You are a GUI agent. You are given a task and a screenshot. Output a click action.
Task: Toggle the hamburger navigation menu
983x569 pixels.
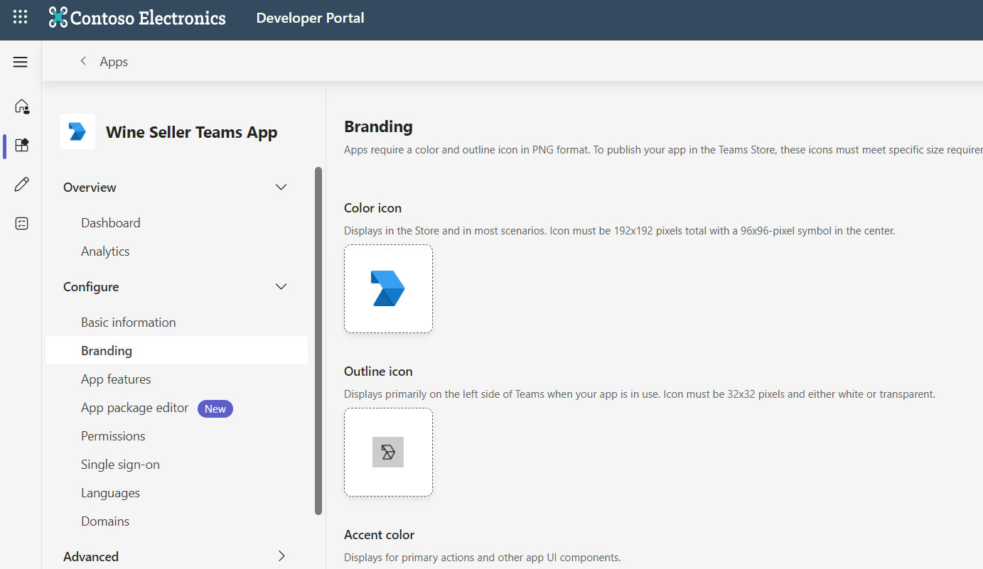(21, 62)
